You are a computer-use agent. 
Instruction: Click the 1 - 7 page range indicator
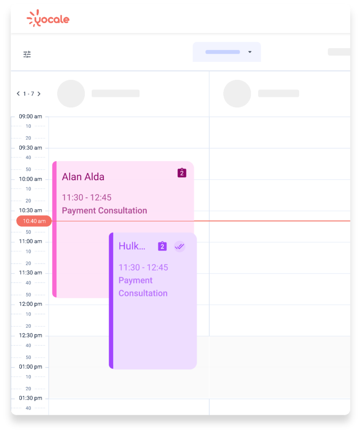point(28,93)
